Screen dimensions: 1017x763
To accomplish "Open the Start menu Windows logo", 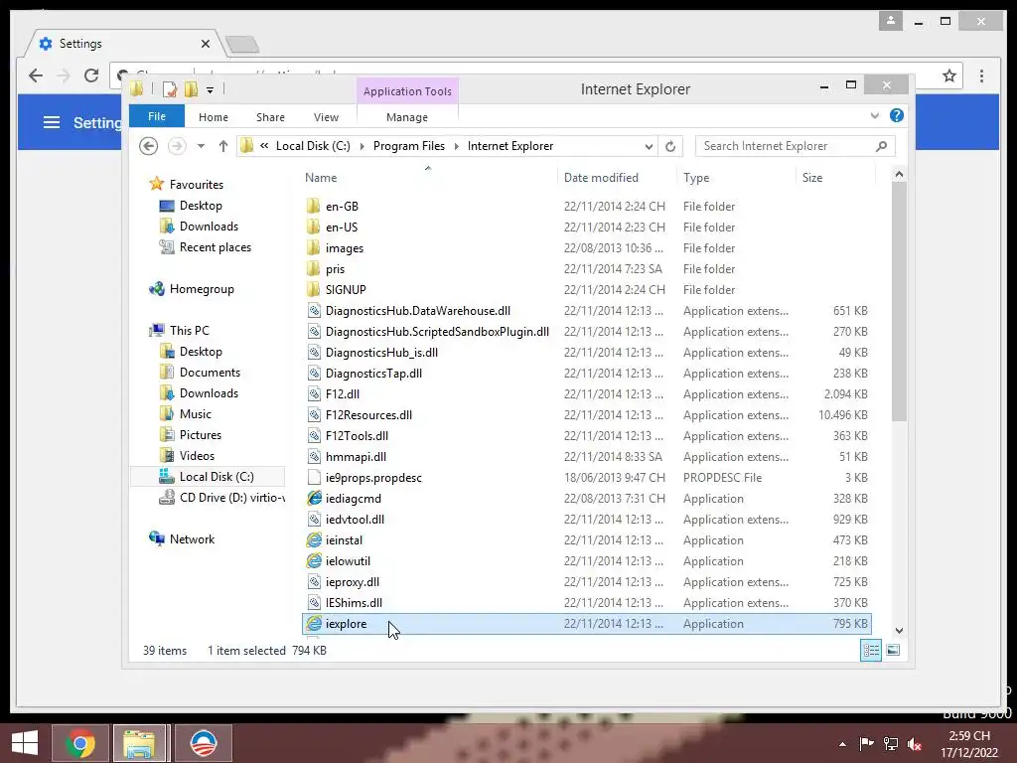I will [25, 743].
